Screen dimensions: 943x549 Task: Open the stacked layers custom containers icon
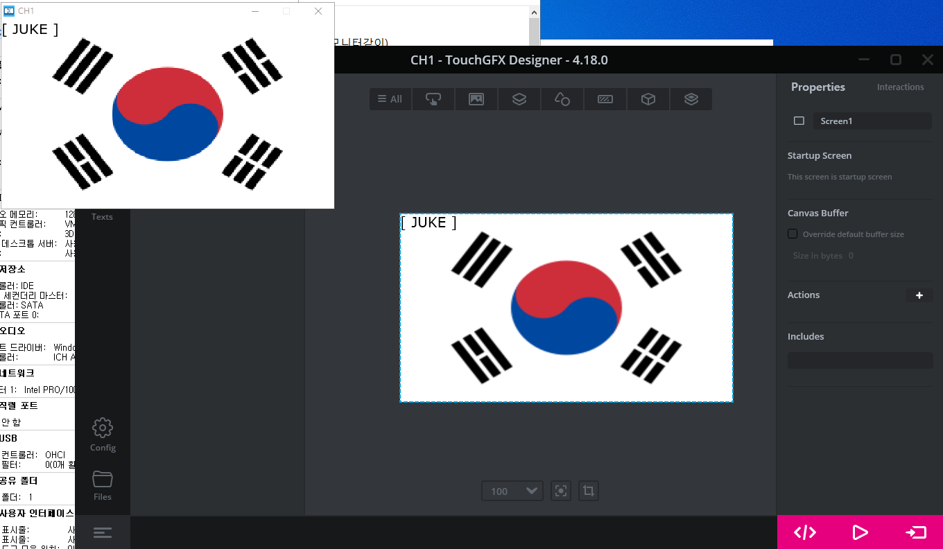(x=691, y=99)
